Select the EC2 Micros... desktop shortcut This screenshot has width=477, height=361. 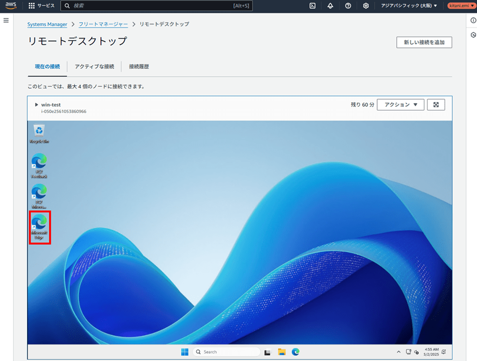pyautogui.click(x=39, y=196)
